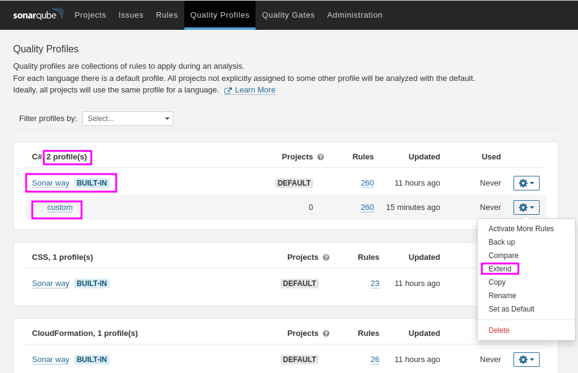Open gear menu for CloudFormation Sonar way
The height and width of the screenshot is (373, 578).
point(526,360)
